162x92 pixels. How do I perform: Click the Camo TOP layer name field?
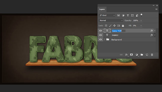pyautogui.click(x=119, y=31)
